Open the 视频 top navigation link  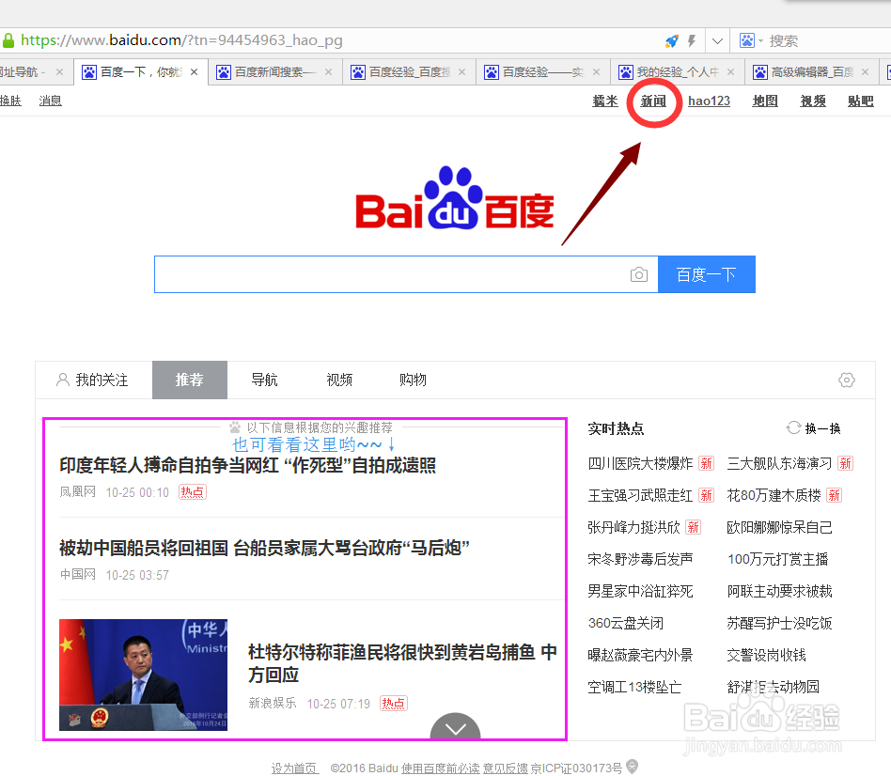813,101
